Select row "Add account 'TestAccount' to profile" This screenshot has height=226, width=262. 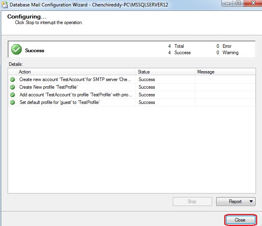click(132, 95)
